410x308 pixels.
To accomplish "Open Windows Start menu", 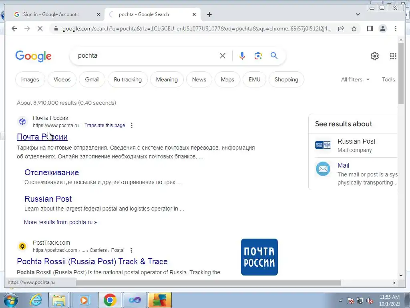I will 10,300.
